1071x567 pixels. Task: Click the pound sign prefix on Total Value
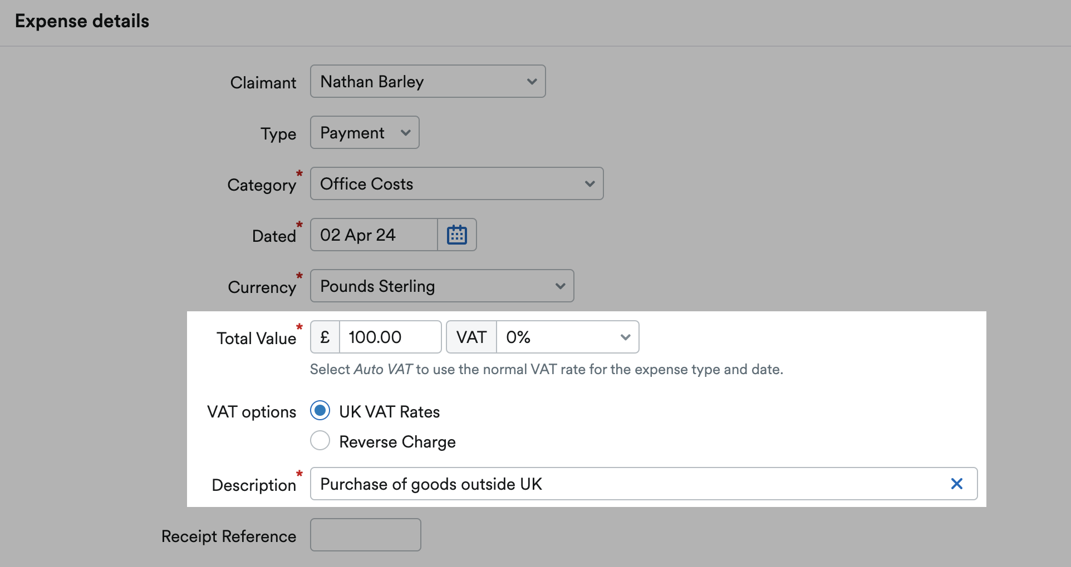pos(325,337)
